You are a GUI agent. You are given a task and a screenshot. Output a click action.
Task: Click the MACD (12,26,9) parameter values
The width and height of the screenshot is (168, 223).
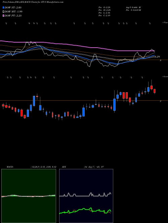coord(44,167)
